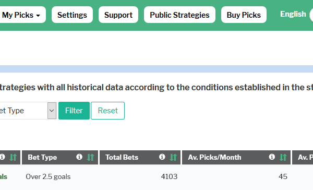The width and height of the screenshot is (313, 190).
Task: Clear filters with the Reset button
Action: pos(108,111)
